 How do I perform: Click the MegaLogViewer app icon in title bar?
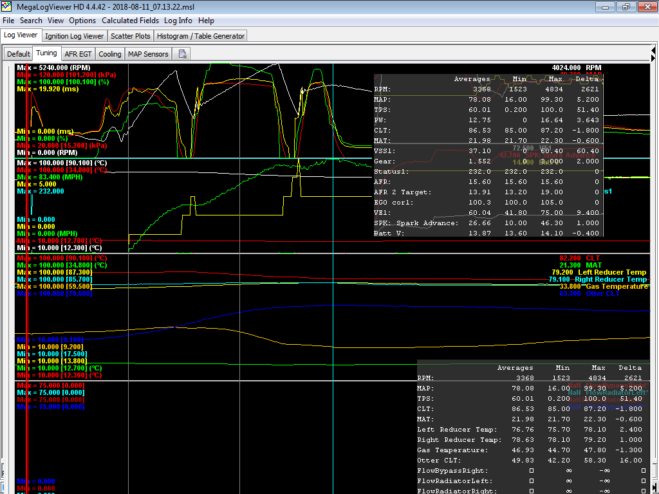[6, 6]
